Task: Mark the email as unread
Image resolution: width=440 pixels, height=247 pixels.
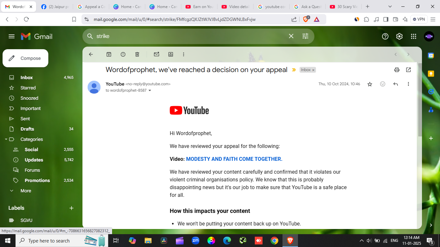Action: point(157,54)
